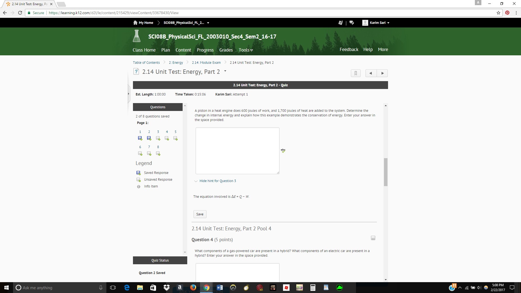521x293 pixels.
Task: Expand the Tools dropdown menu
Action: (246, 50)
